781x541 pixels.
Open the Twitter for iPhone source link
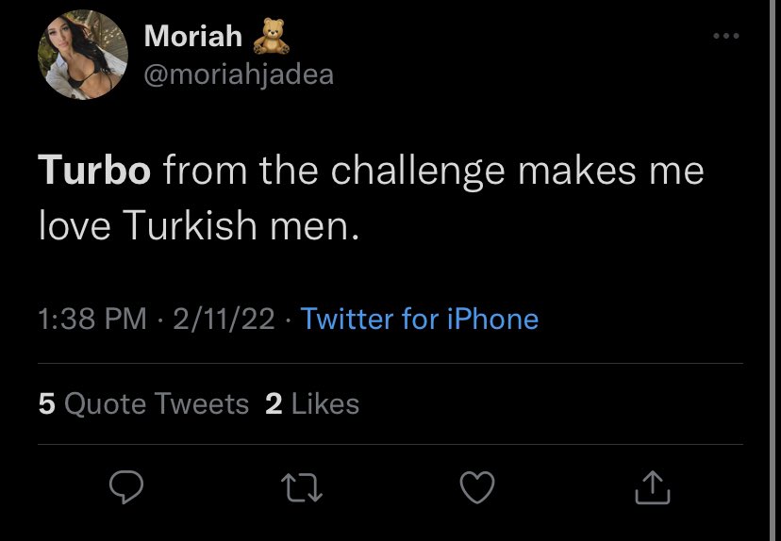[x=420, y=319]
